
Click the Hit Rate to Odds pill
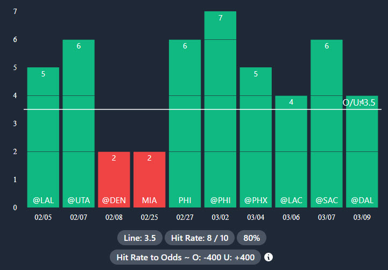pyautogui.click(x=185, y=257)
